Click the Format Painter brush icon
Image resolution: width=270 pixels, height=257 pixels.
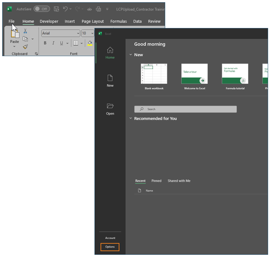(x=25, y=47)
